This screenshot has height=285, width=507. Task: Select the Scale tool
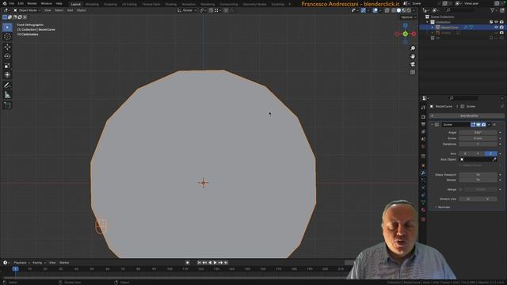[x=7, y=66]
